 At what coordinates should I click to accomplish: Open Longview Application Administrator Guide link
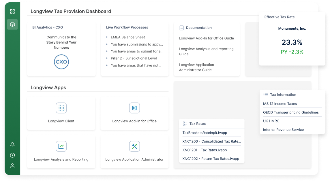(x=196, y=67)
